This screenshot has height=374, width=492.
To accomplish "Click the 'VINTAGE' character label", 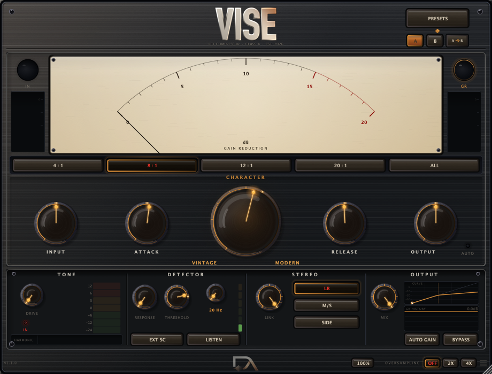I will tap(204, 263).
